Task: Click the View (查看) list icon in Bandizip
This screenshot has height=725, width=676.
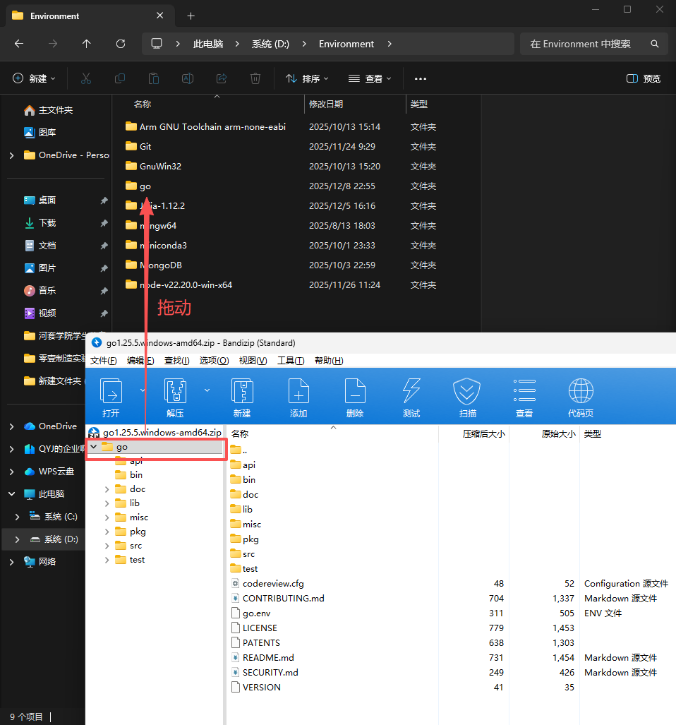Action: 524,391
